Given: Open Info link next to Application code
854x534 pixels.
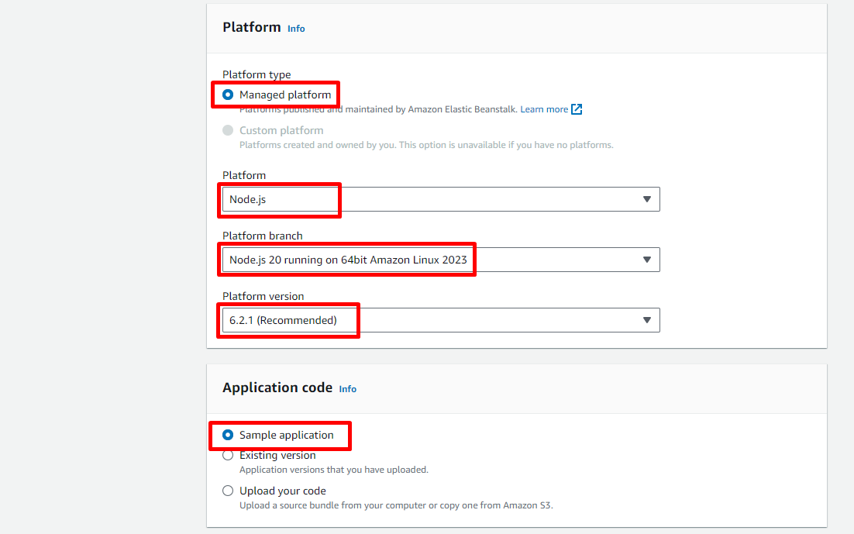Looking at the screenshot, I should (348, 389).
